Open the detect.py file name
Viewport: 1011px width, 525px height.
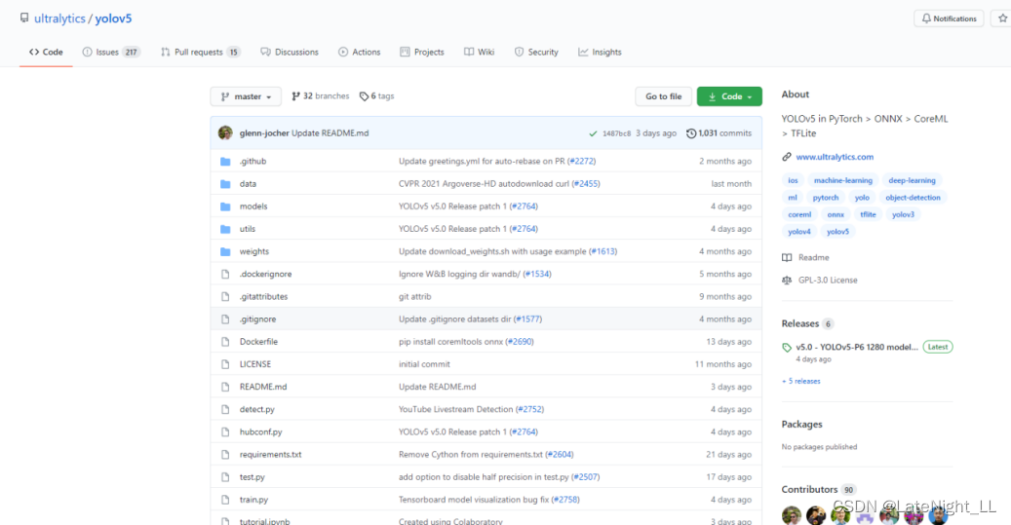[x=257, y=410]
